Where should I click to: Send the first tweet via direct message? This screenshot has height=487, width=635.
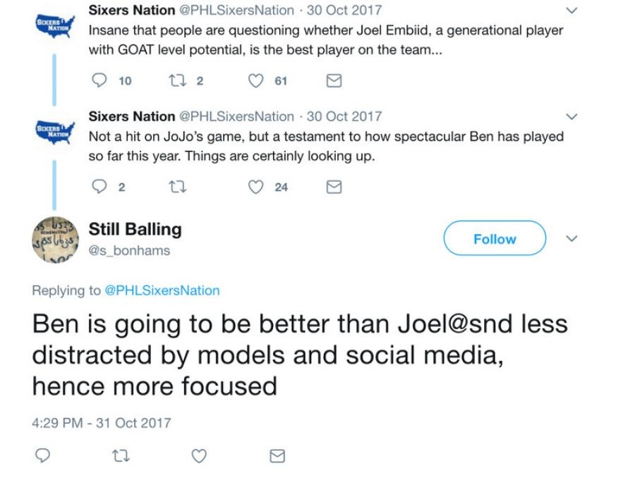tap(334, 81)
